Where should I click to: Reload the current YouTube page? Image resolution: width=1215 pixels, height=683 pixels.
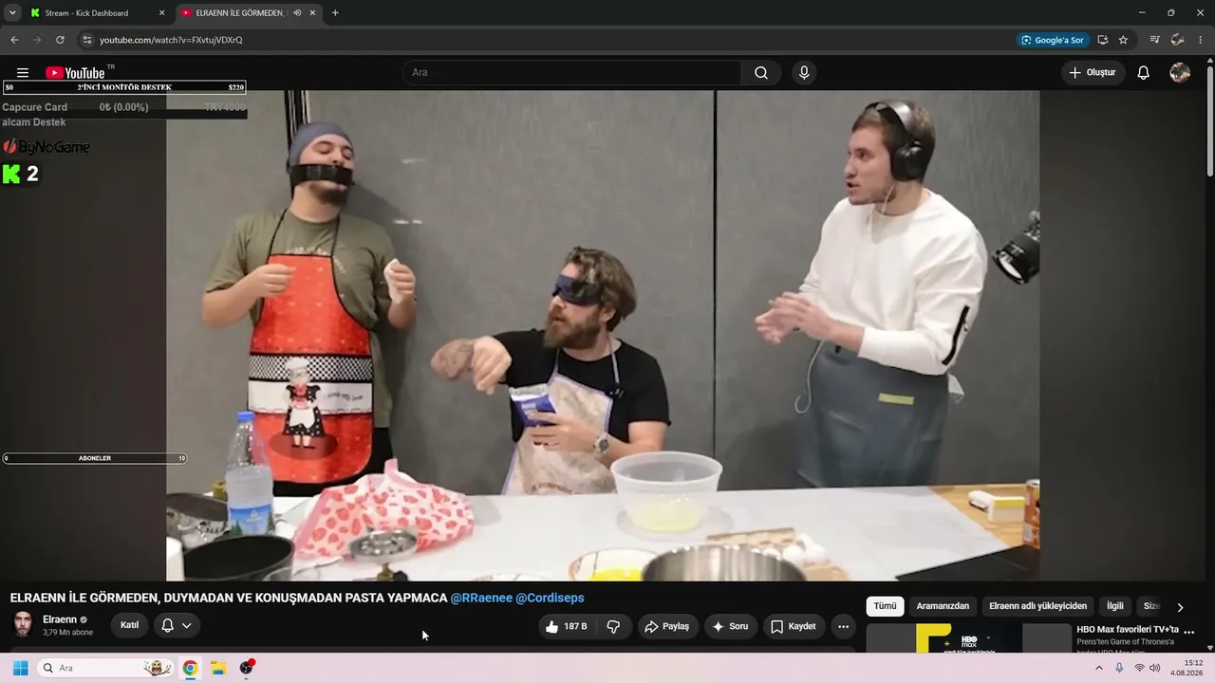(x=60, y=40)
